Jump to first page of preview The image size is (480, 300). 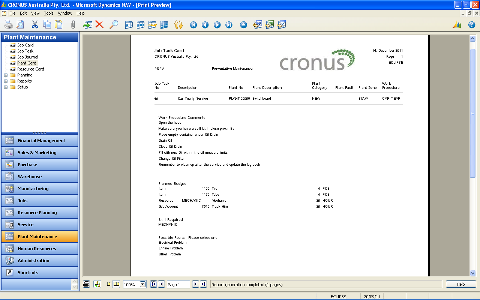tap(153, 284)
